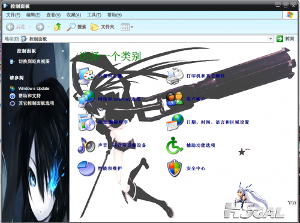The image size is (300, 223).
Task: Toggle the Folders (文件夹) pane button
Action: (x=103, y=27)
